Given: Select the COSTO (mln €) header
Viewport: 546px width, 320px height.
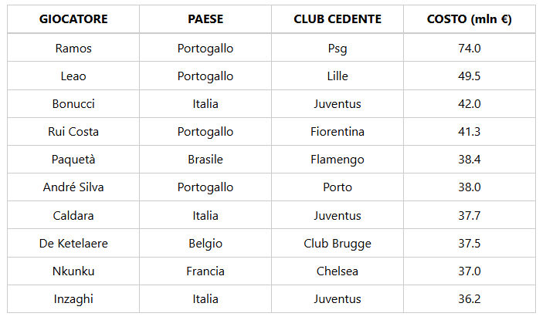Looking at the screenshot, I should 470,19.
